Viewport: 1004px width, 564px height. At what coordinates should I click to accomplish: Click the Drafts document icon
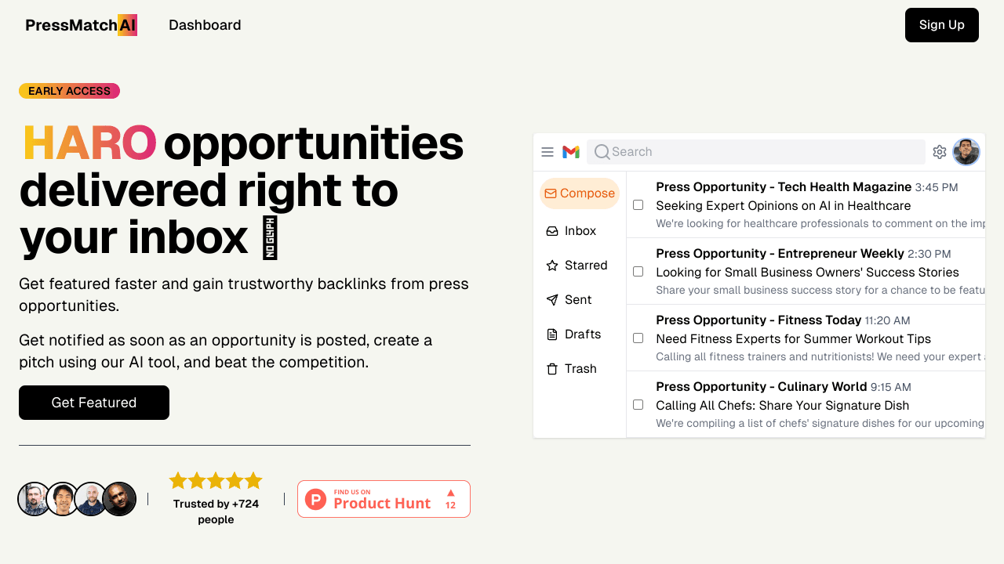[552, 334]
